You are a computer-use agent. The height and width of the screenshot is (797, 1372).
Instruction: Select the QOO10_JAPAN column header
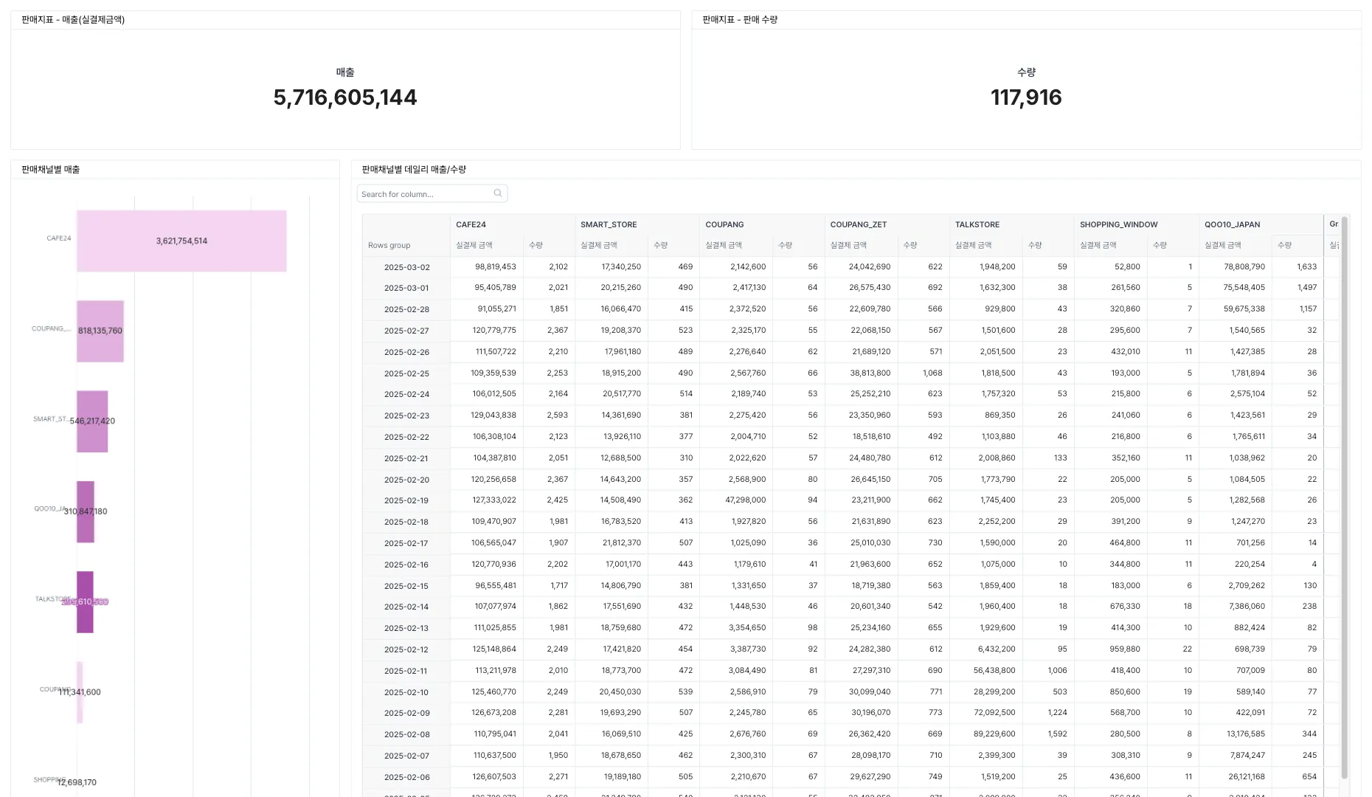(1232, 224)
